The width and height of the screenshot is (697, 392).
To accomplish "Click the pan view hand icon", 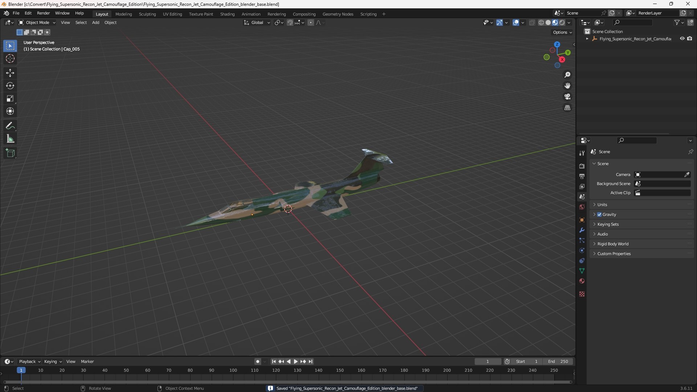I will click(567, 86).
